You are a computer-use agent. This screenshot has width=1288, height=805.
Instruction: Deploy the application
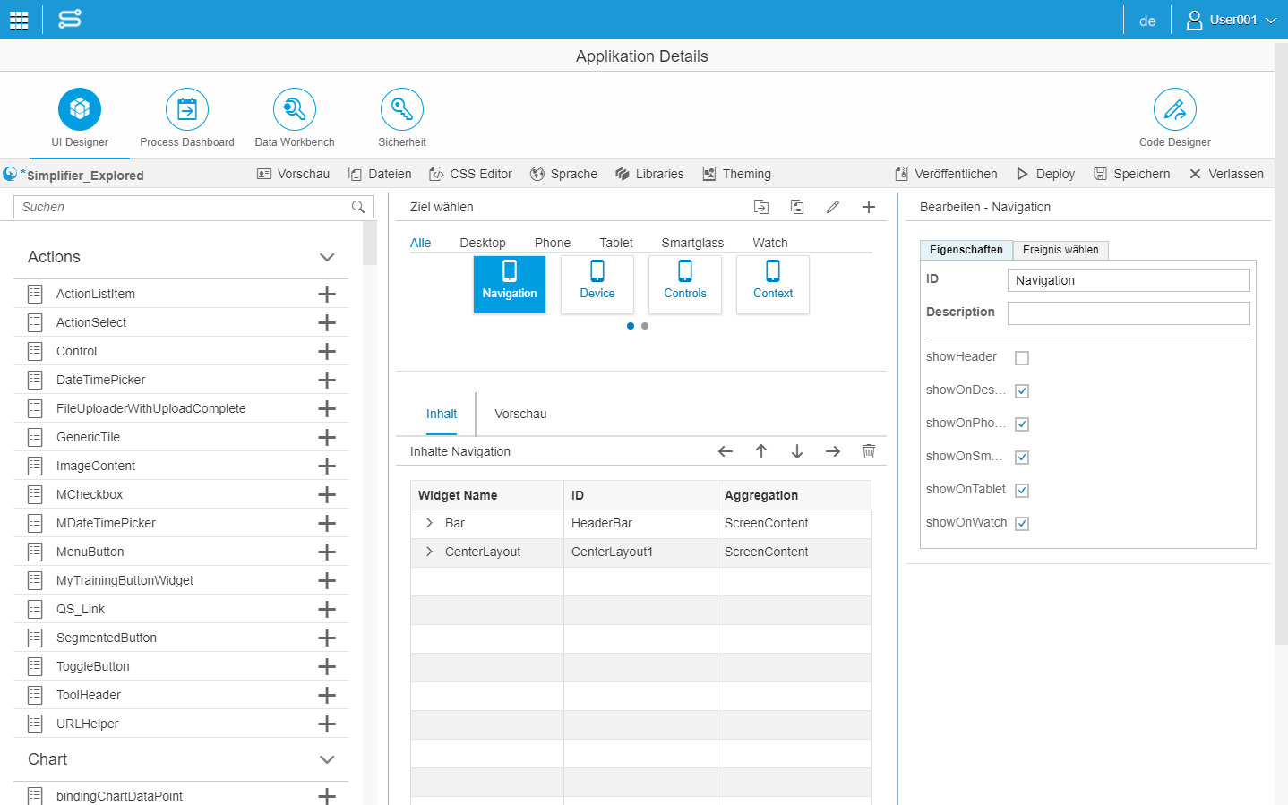tap(1044, 173)
